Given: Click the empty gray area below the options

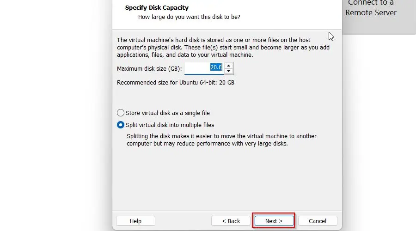Looking at the screenshot, I should [x=226, y=180].
